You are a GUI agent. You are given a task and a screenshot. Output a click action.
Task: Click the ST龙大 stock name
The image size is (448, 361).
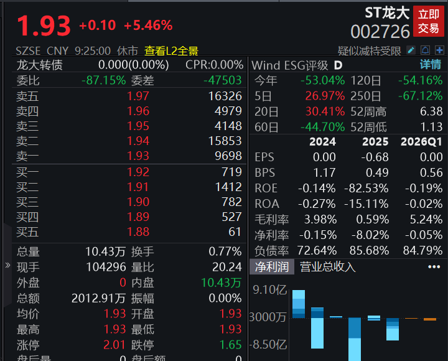387,13
